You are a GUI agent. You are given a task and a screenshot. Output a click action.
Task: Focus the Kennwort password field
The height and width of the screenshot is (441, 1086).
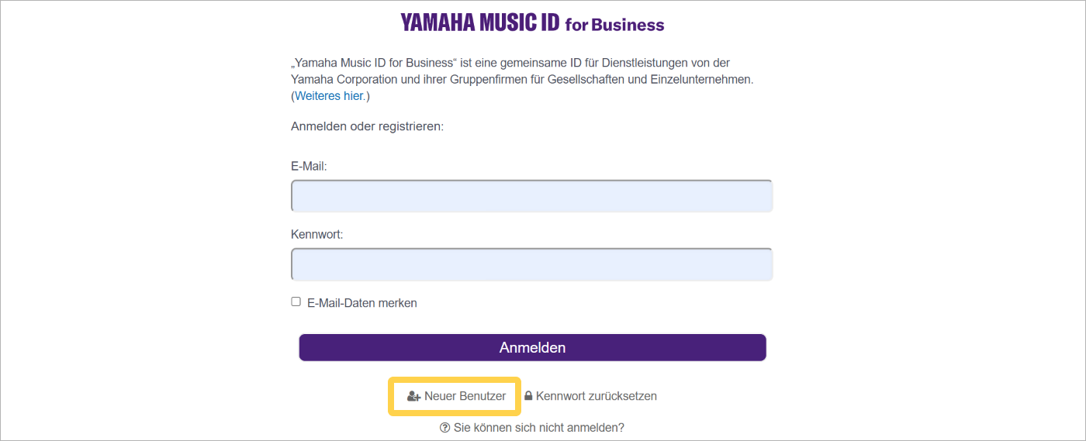[531, 264]
